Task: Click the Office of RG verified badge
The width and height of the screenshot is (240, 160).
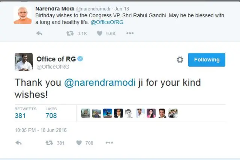Action: 80,59
